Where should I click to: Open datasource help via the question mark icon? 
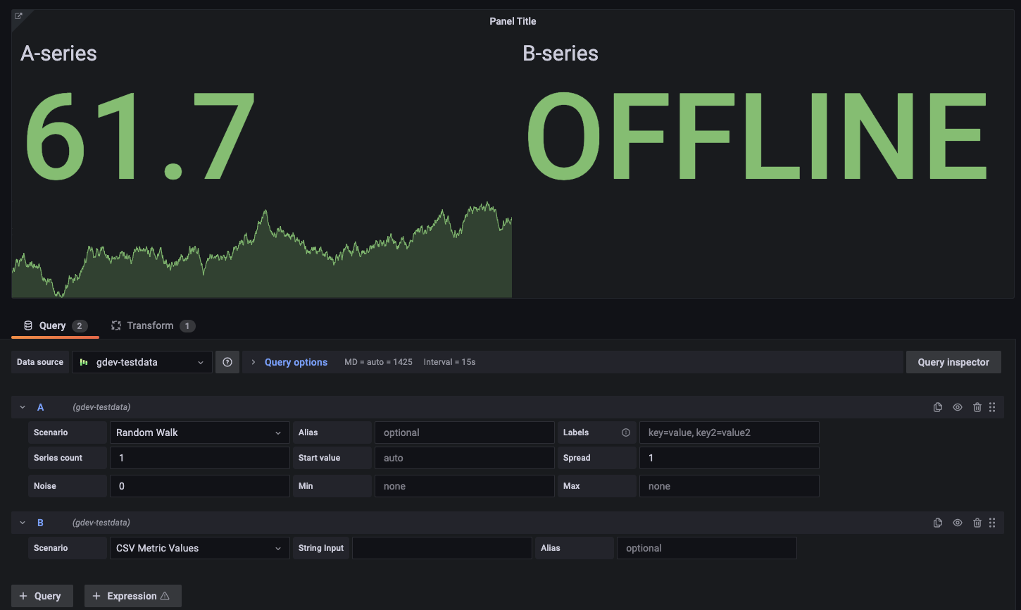pos(227,361)
